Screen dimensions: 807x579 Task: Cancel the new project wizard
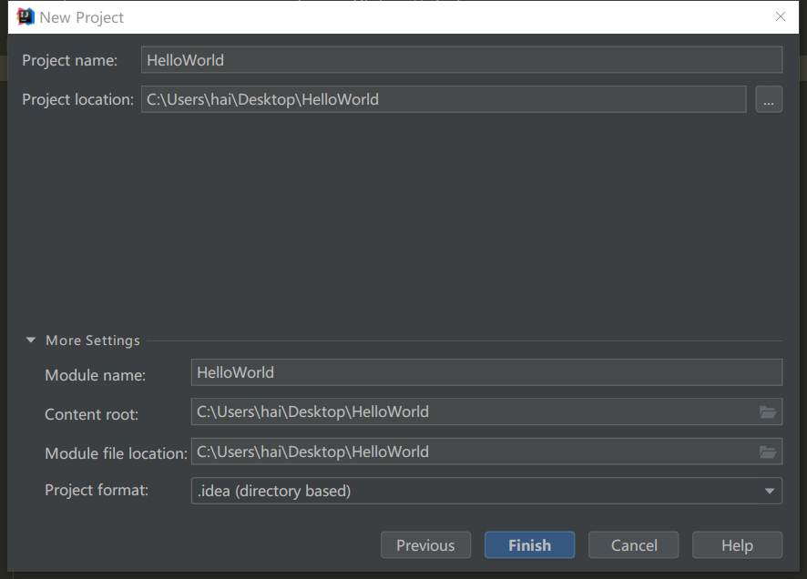click(x=634, y=545)
